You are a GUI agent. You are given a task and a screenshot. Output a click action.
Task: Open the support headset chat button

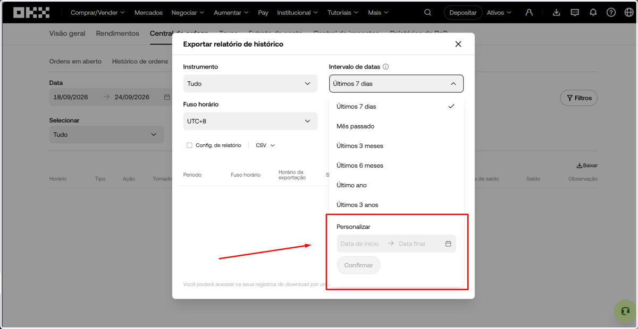pos(625,311)
